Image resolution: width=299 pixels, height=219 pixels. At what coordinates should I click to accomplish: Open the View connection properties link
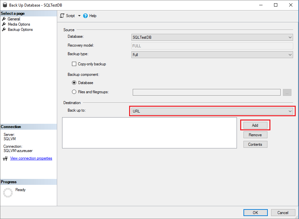pos(31,158)
